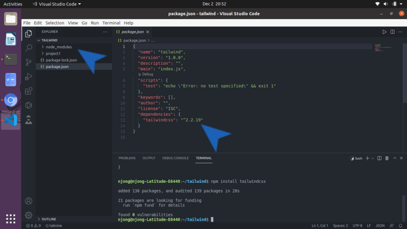This screenshot has height=229, width=407.
Task: Open Files app in Ubuntu dock
Action: pos(11,19)
